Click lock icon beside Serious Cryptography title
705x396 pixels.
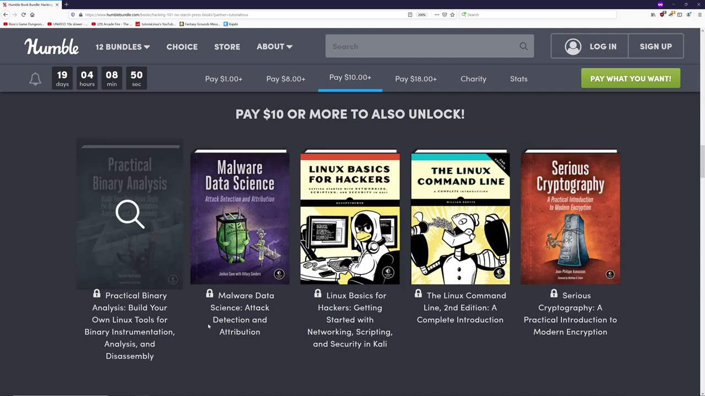pos(554,294)
